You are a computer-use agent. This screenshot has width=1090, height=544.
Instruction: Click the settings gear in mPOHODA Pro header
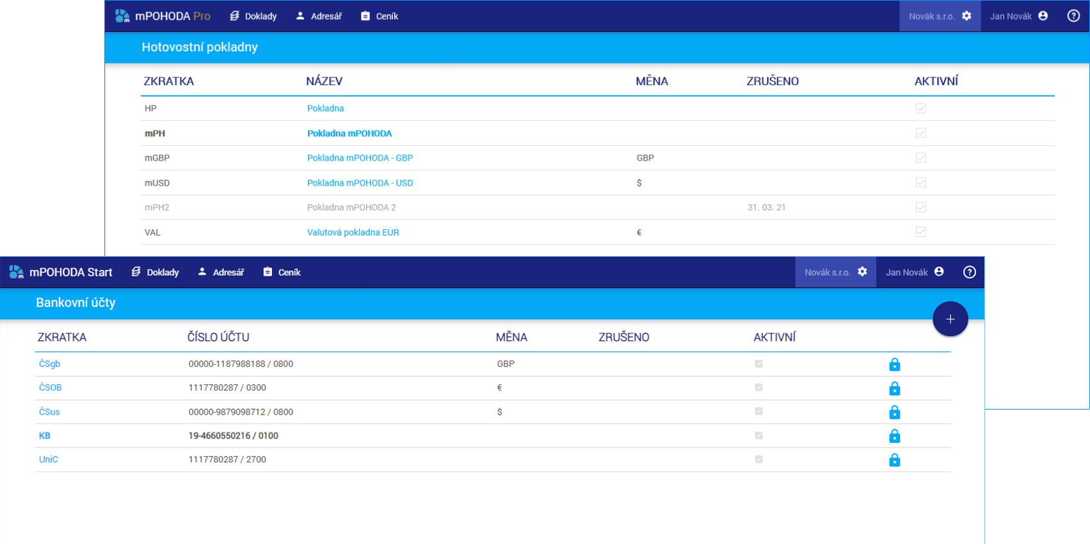coord(966,16)
